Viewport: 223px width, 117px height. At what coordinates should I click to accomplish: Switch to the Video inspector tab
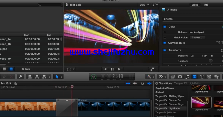195,5
